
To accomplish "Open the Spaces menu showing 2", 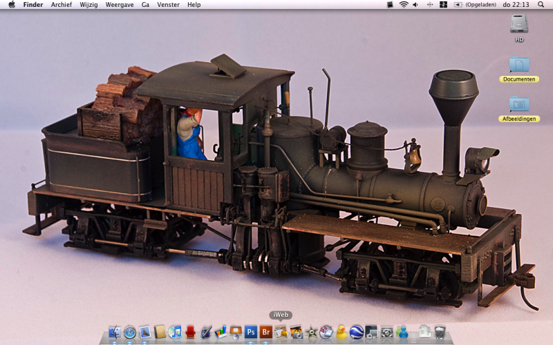I will pyautogui.click(x=443, y=5).
